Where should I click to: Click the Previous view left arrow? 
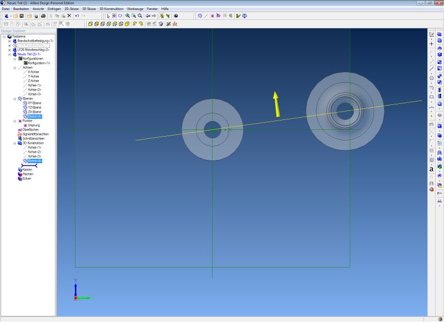click(148, 16)
